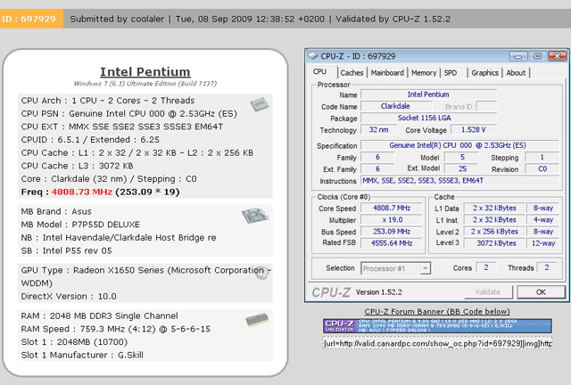571x385 pixels.
Task: Click the motherboard icon beside MB Brand
Action: (x=255, y=216)
